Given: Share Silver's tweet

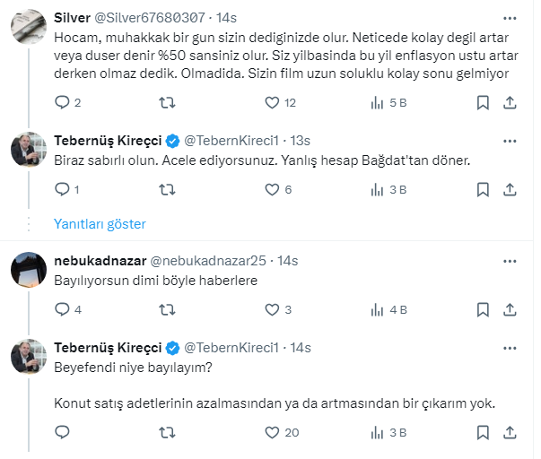Looking at the screenshot, I should coord(510,103).
